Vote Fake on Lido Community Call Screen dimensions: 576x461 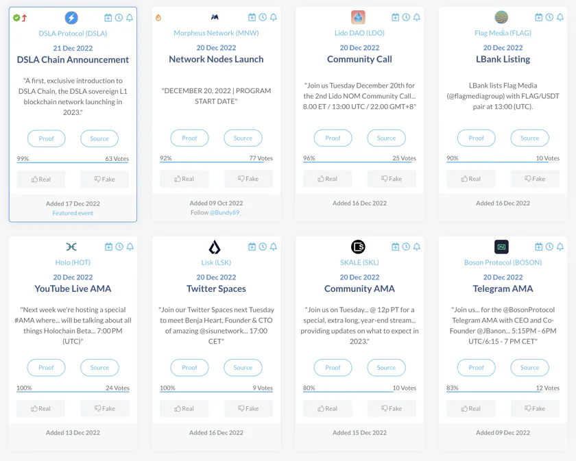coord(392,179)
